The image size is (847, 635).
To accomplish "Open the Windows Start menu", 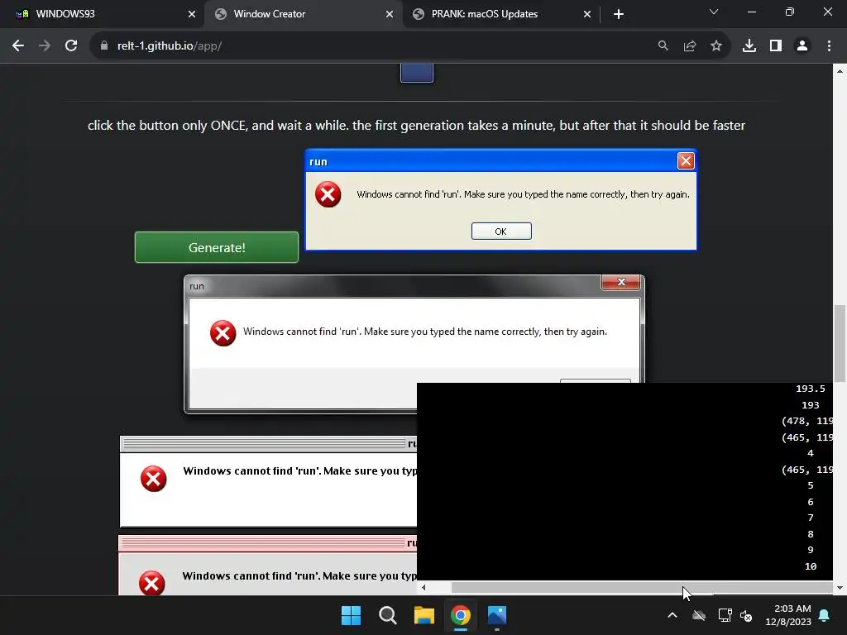I will point(351,615).
